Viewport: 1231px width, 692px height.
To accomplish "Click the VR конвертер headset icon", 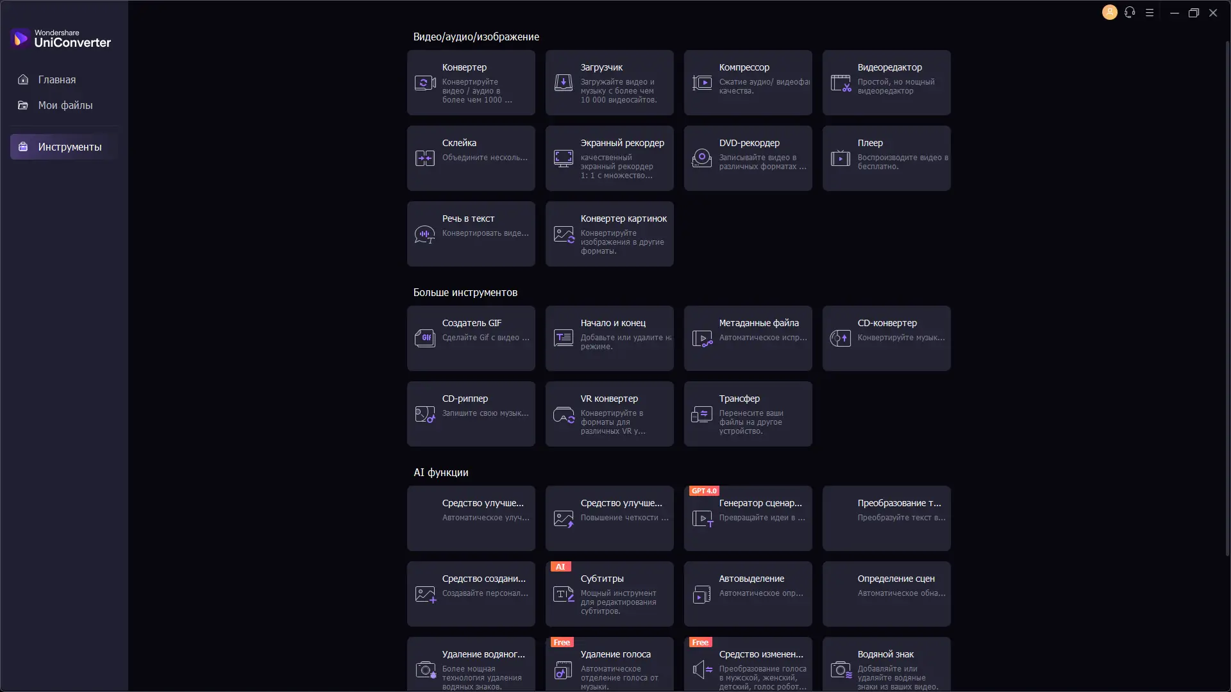I will click(x=563, y=415).
